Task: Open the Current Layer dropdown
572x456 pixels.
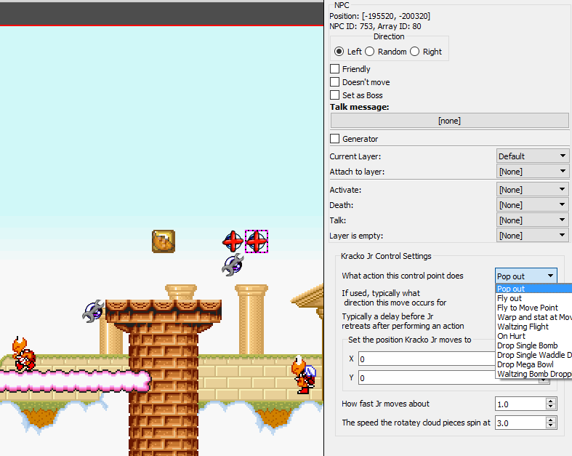Action: click(x=532, y=156)
